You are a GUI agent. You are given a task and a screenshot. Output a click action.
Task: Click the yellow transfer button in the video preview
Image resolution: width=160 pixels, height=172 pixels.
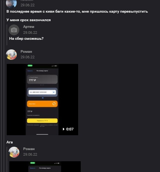[42, 121]
